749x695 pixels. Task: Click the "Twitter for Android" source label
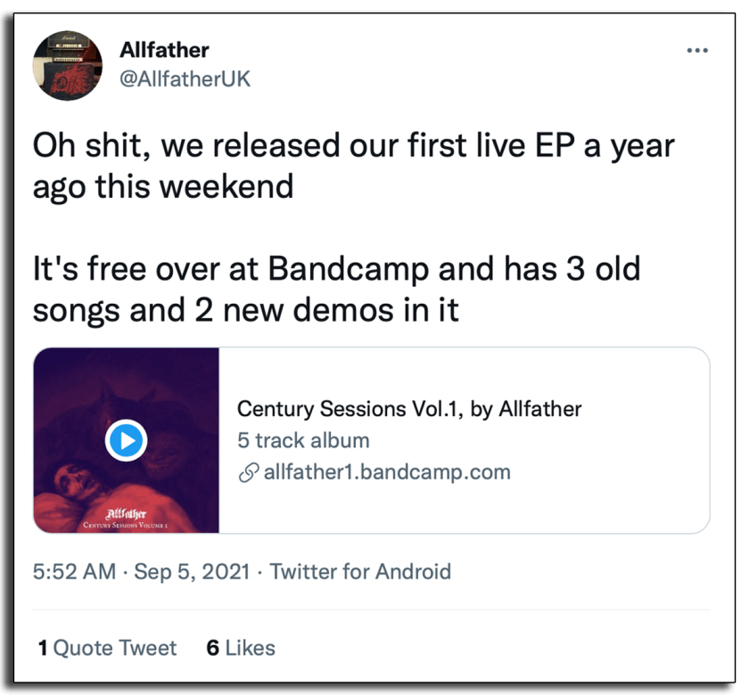point(360,571)
